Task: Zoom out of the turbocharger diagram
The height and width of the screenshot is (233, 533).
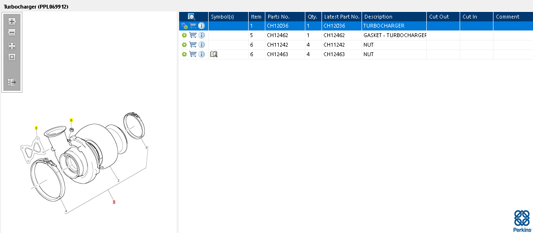Action: pyautogui.click(x=12, y=33)
